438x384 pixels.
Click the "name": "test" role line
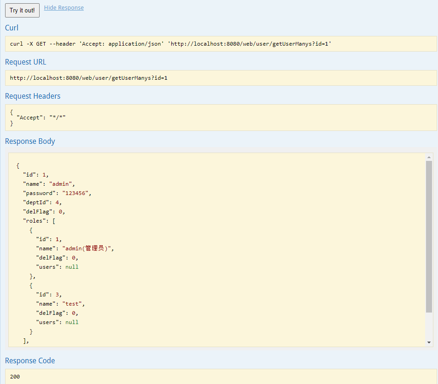click(x=60, y=304)
